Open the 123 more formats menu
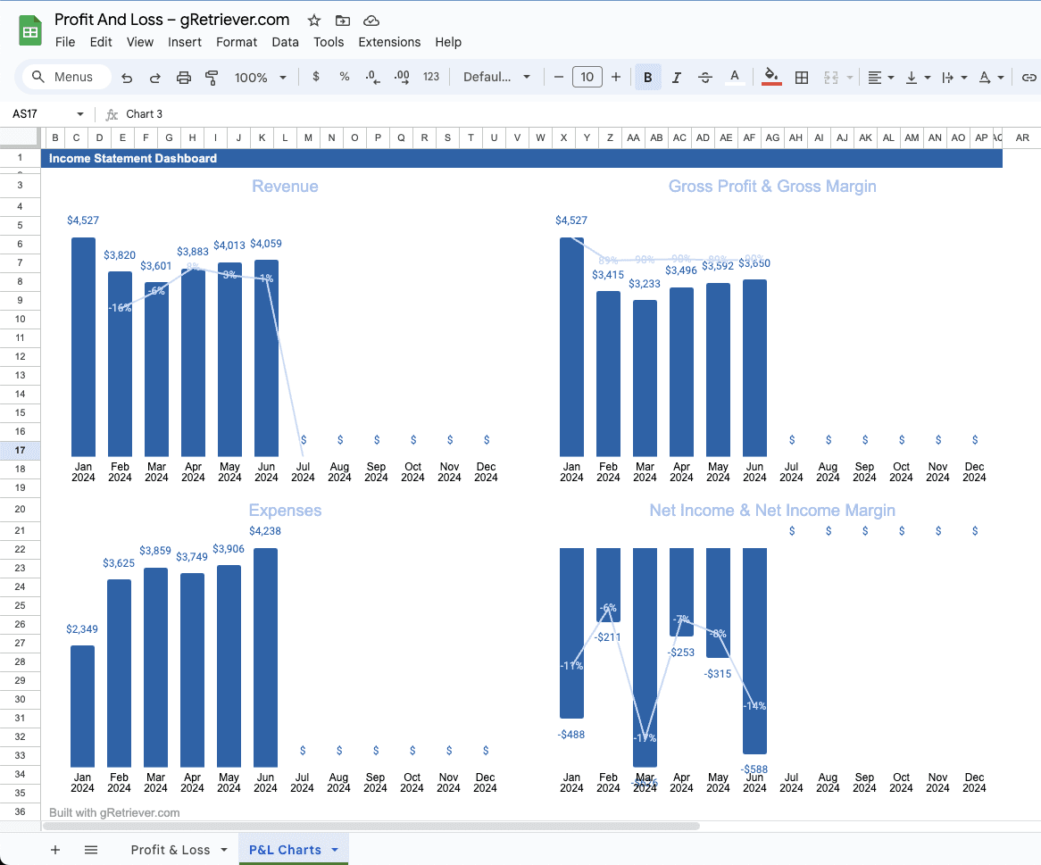Image resolution: width=1041 pixels, height=865 pixels. [431, 77]
